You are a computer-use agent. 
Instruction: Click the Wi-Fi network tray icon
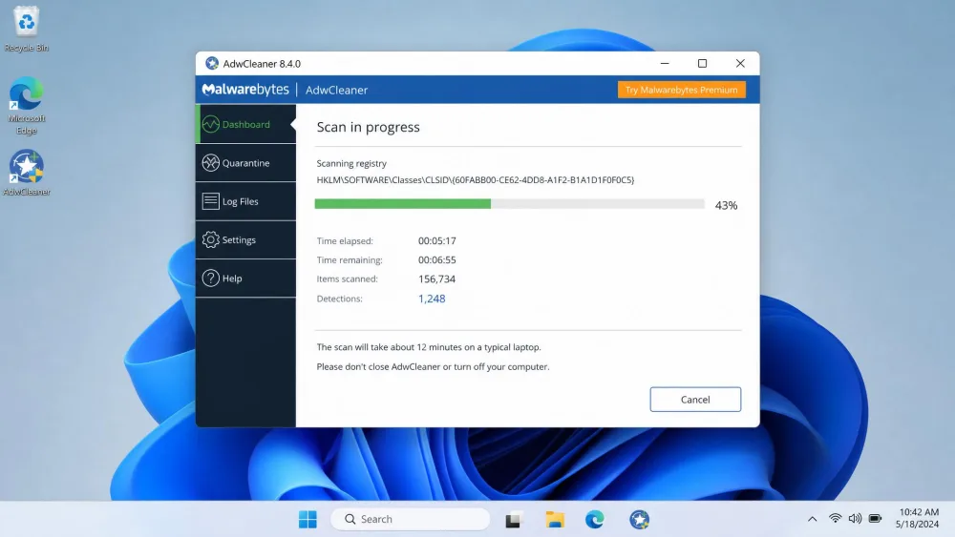[835, 519]
